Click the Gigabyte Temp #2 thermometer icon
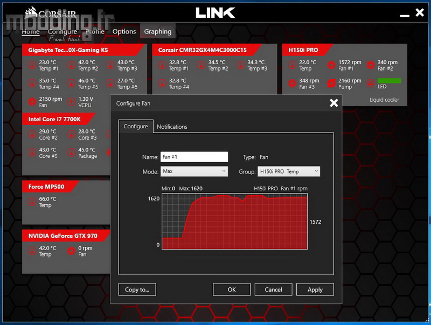This screenshot has width=431, height=325. point(72,65)
